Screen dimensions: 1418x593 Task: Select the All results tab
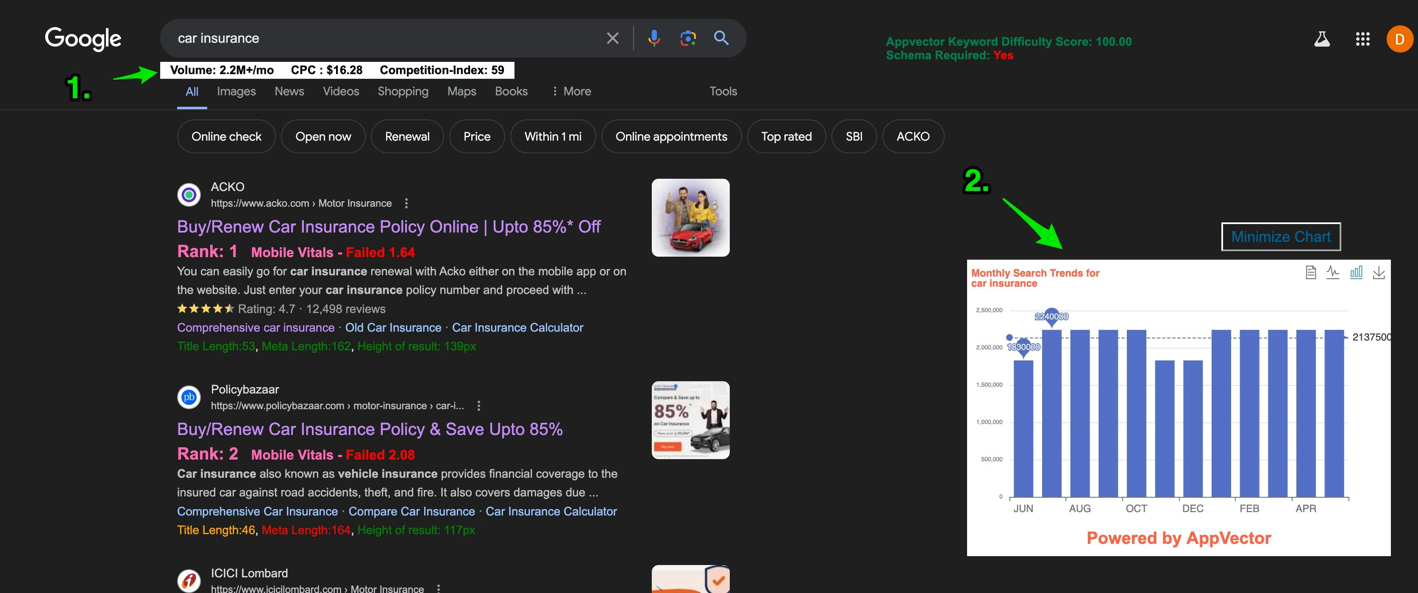click(x=192, y=92)
